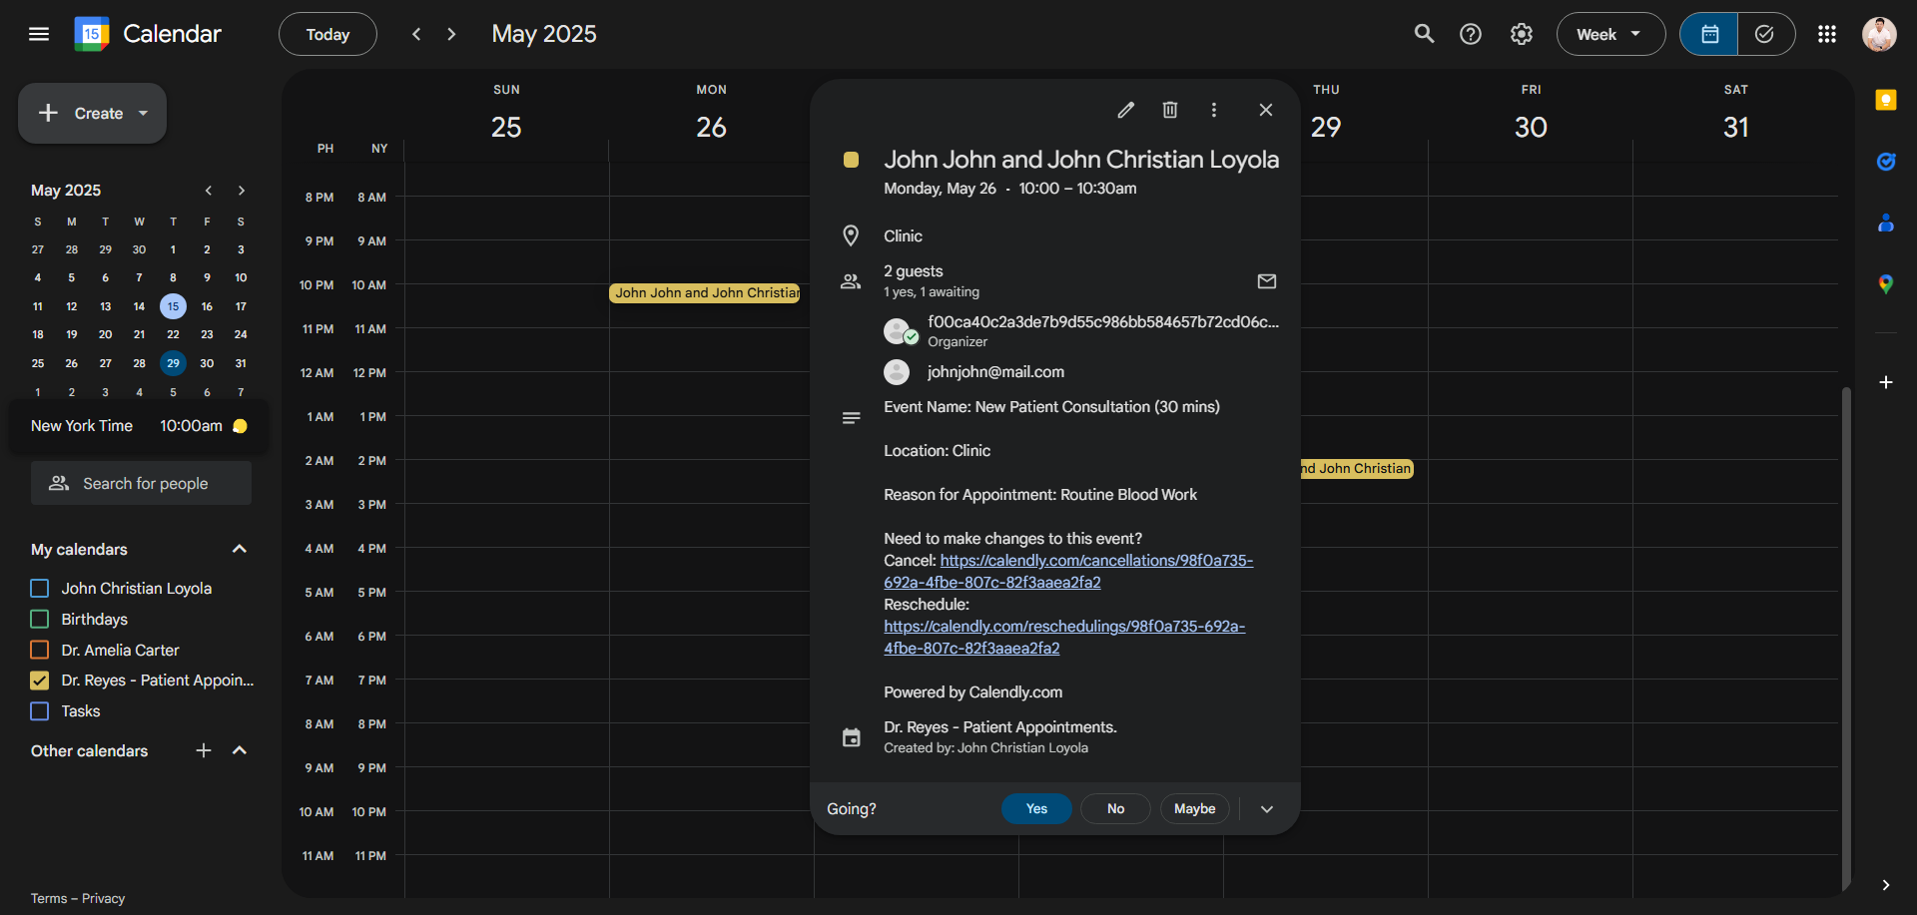The width and height of the screenshot is (1917, 915).
Task: Toggle the Birthdays calendar checkbox
Action: (x=40, y=620)
